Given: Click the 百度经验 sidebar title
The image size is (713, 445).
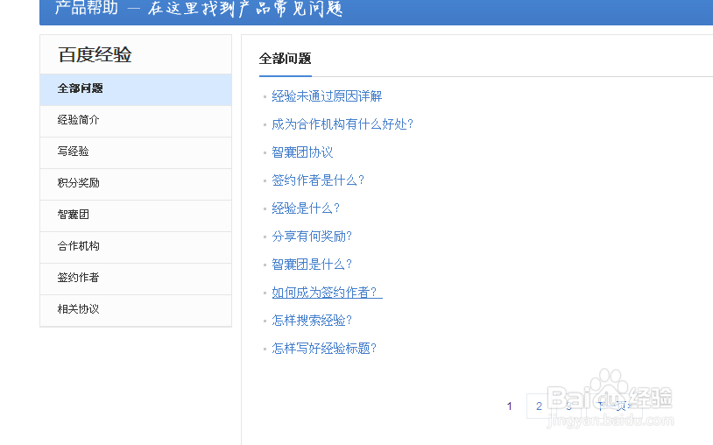Looking at the screenshot, I should [95, 55].
